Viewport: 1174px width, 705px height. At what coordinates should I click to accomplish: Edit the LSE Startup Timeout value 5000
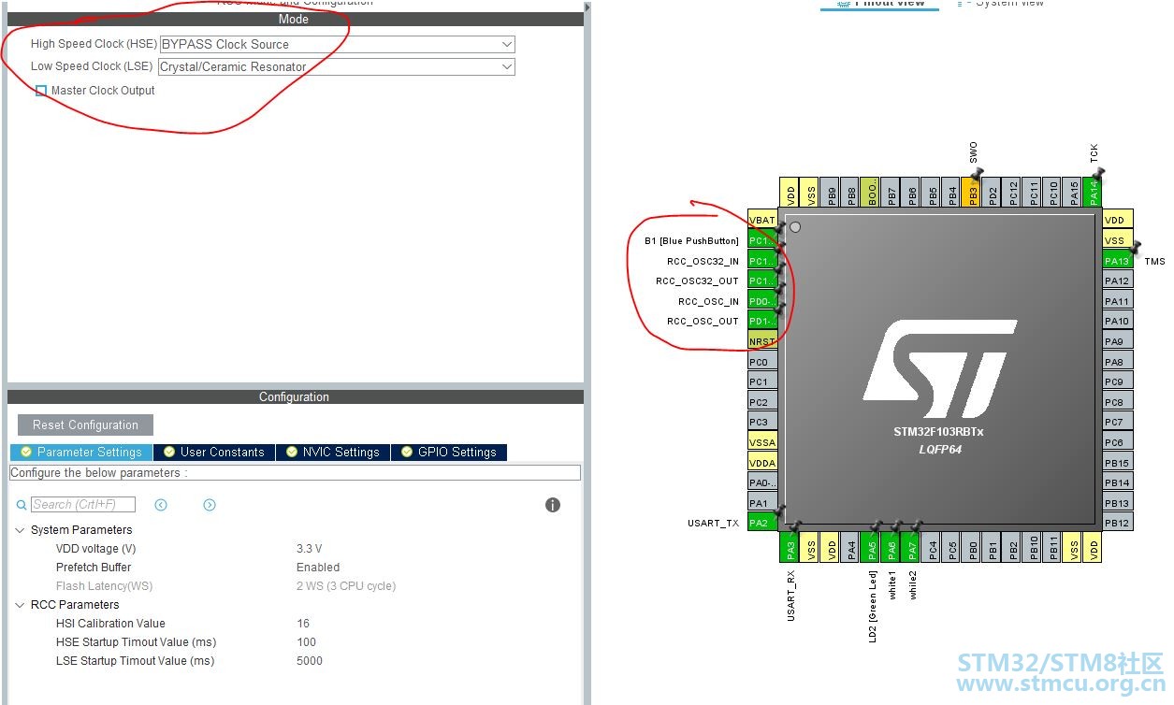[x=310, y=661]
